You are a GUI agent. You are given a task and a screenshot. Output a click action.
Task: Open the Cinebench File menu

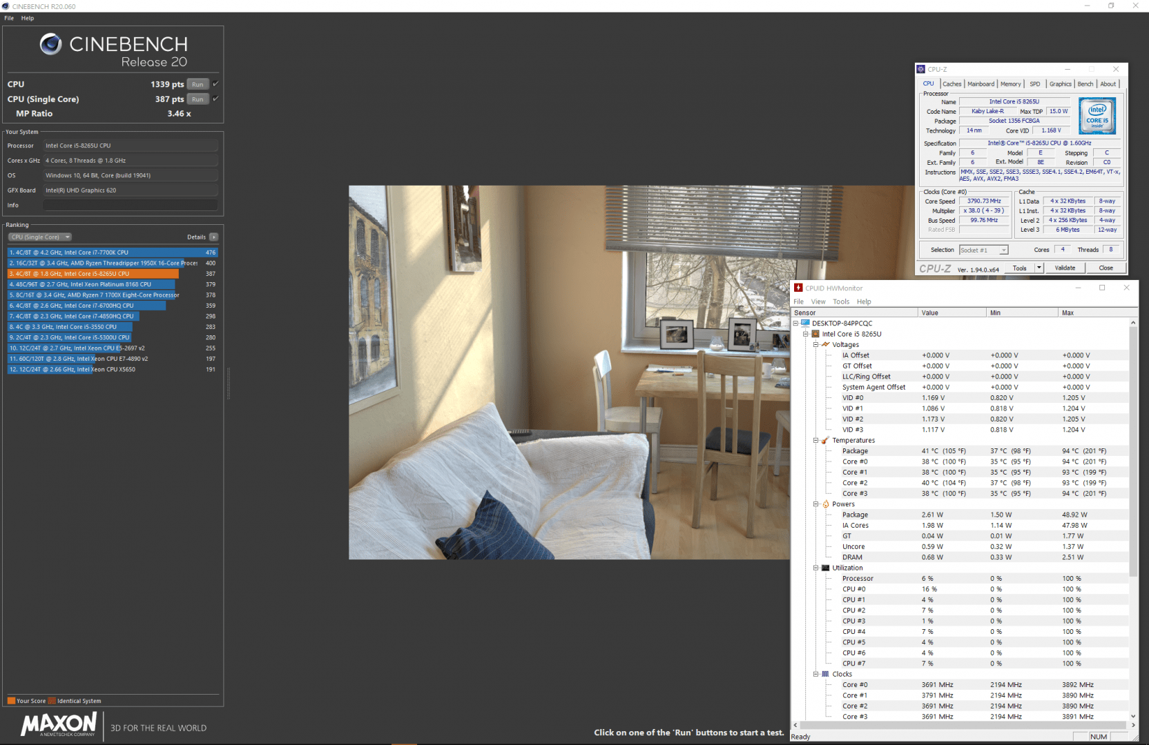click(x=9, y=18)
